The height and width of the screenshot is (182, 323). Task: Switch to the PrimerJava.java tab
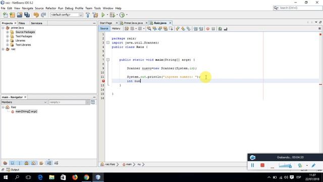point(133,23)
